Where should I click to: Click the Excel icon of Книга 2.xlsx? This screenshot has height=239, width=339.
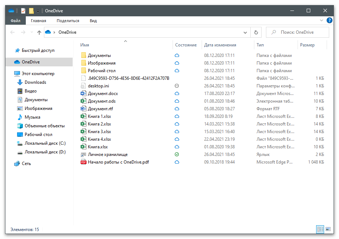tap(83, 124)
